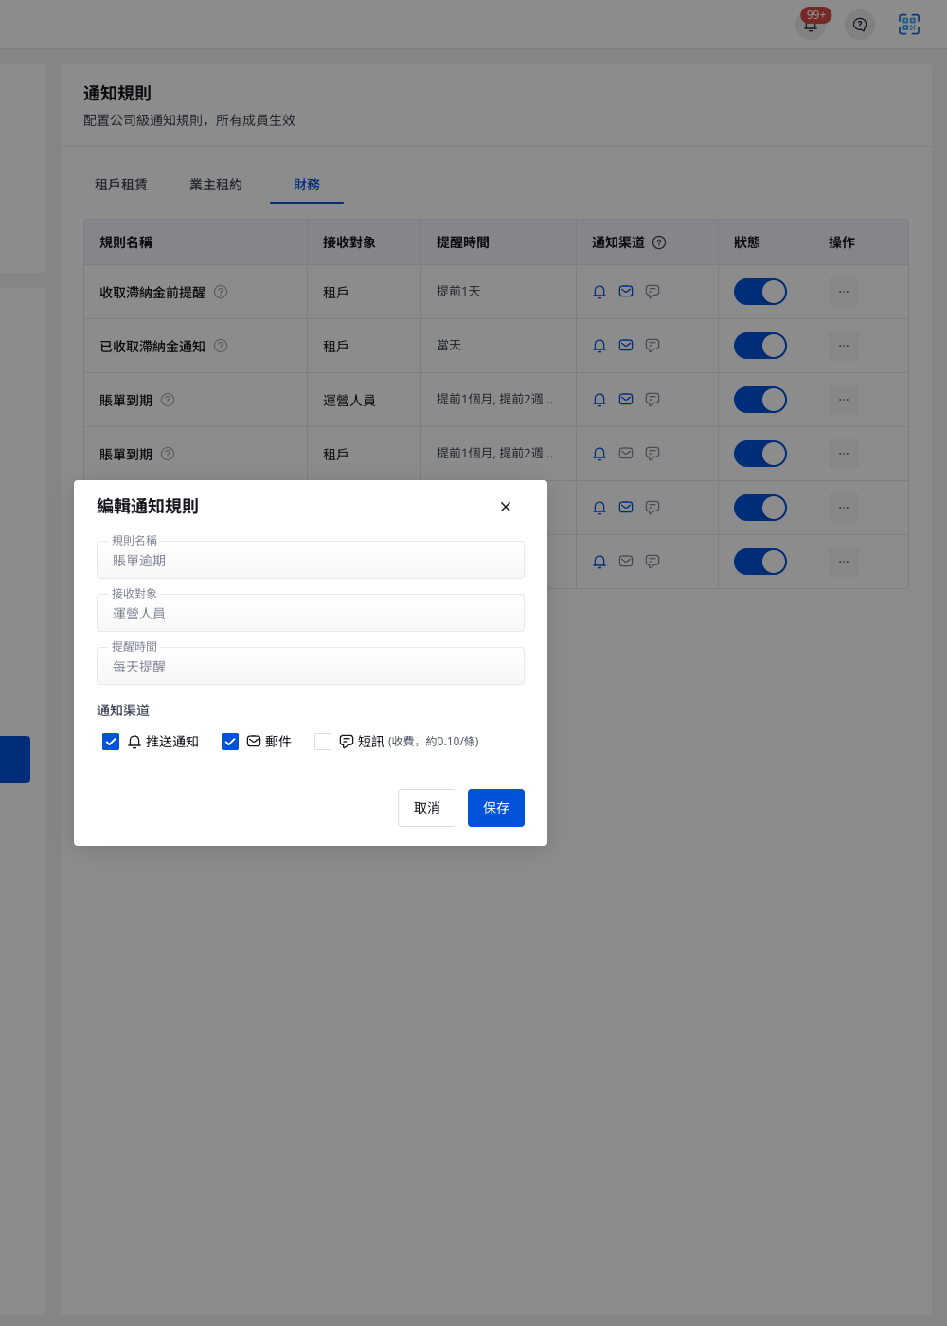Click SMS icon in 賬單到期 運營人員 row
The width and height of the screenshot is (947, 1326).
pos(652,400)
